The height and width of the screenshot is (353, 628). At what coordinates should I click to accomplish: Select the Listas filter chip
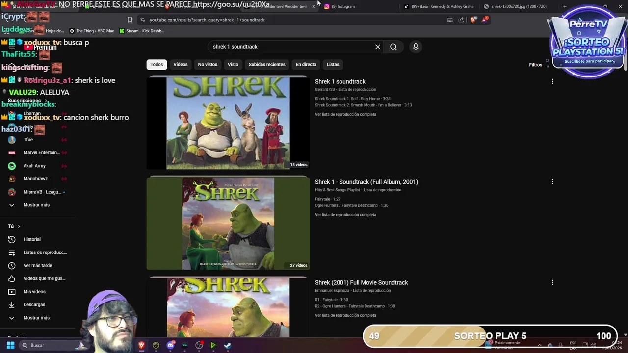pos(333,64)
